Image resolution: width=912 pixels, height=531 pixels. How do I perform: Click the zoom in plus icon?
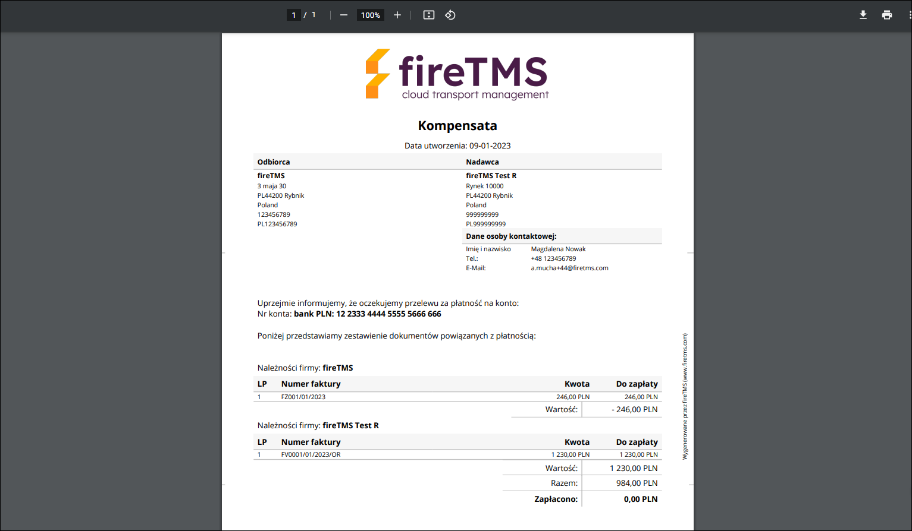click(x=397, y=15)
